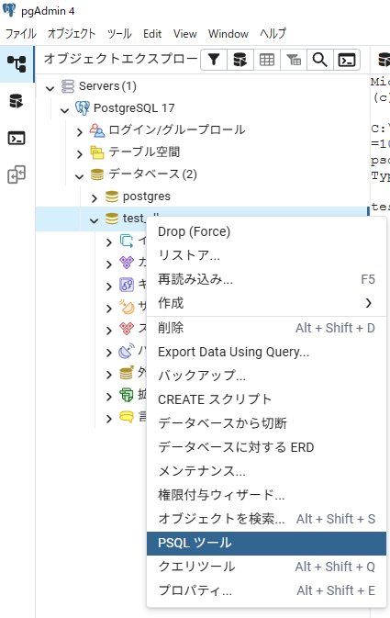This screenshot has height=618, width=390.
Task: Expand the ログイン/グループロール node
Action: [80, 131]
